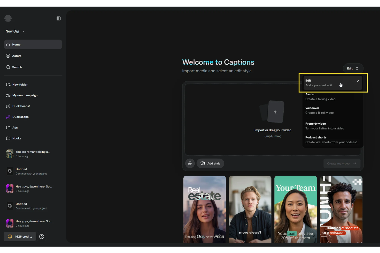
Task: Click the credits coin icon
Action: tap(10, 237)
